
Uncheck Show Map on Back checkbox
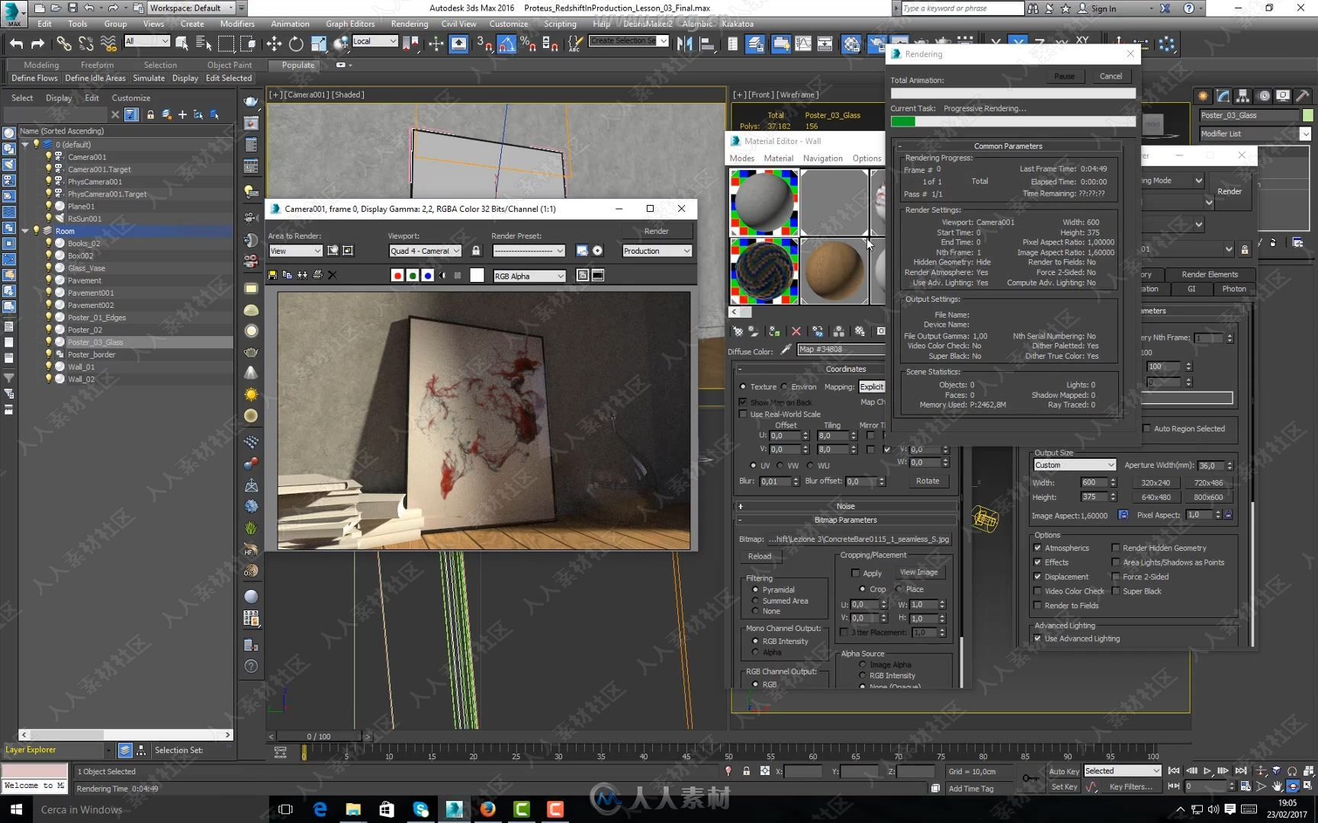[744, 402]
